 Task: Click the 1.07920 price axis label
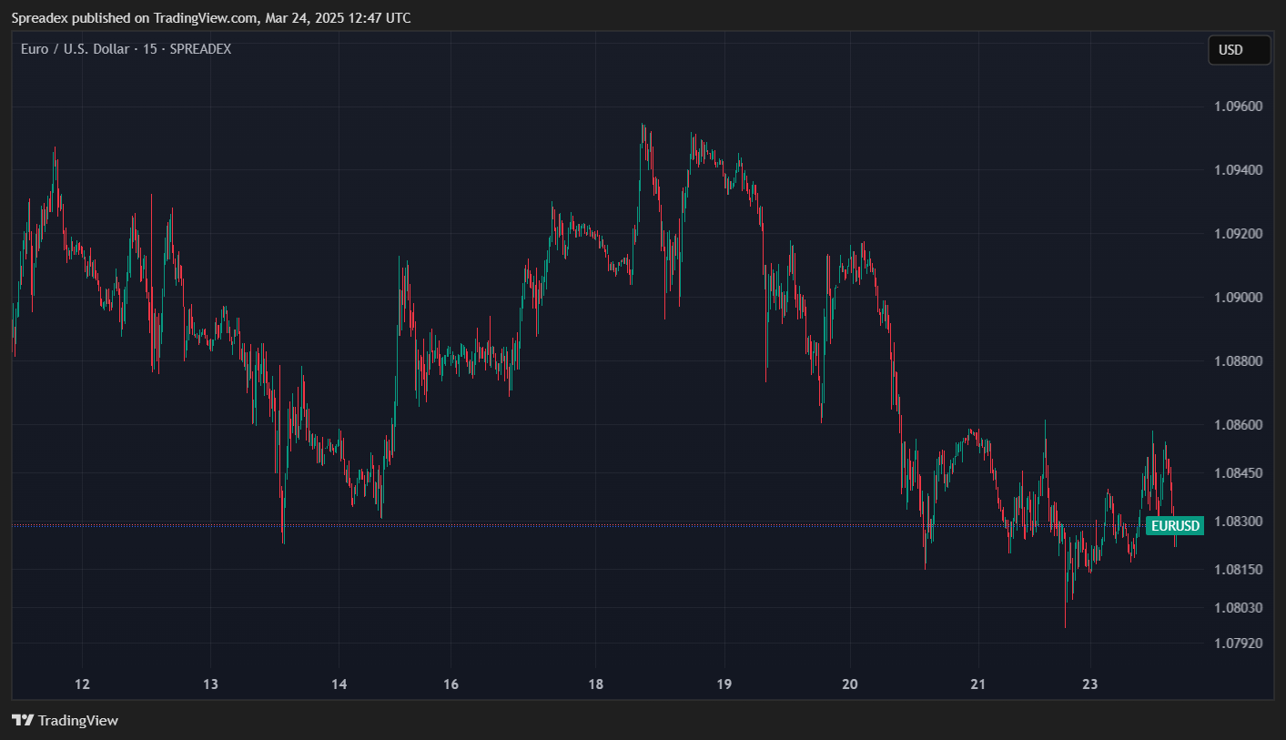click(x=1239, y=644)
